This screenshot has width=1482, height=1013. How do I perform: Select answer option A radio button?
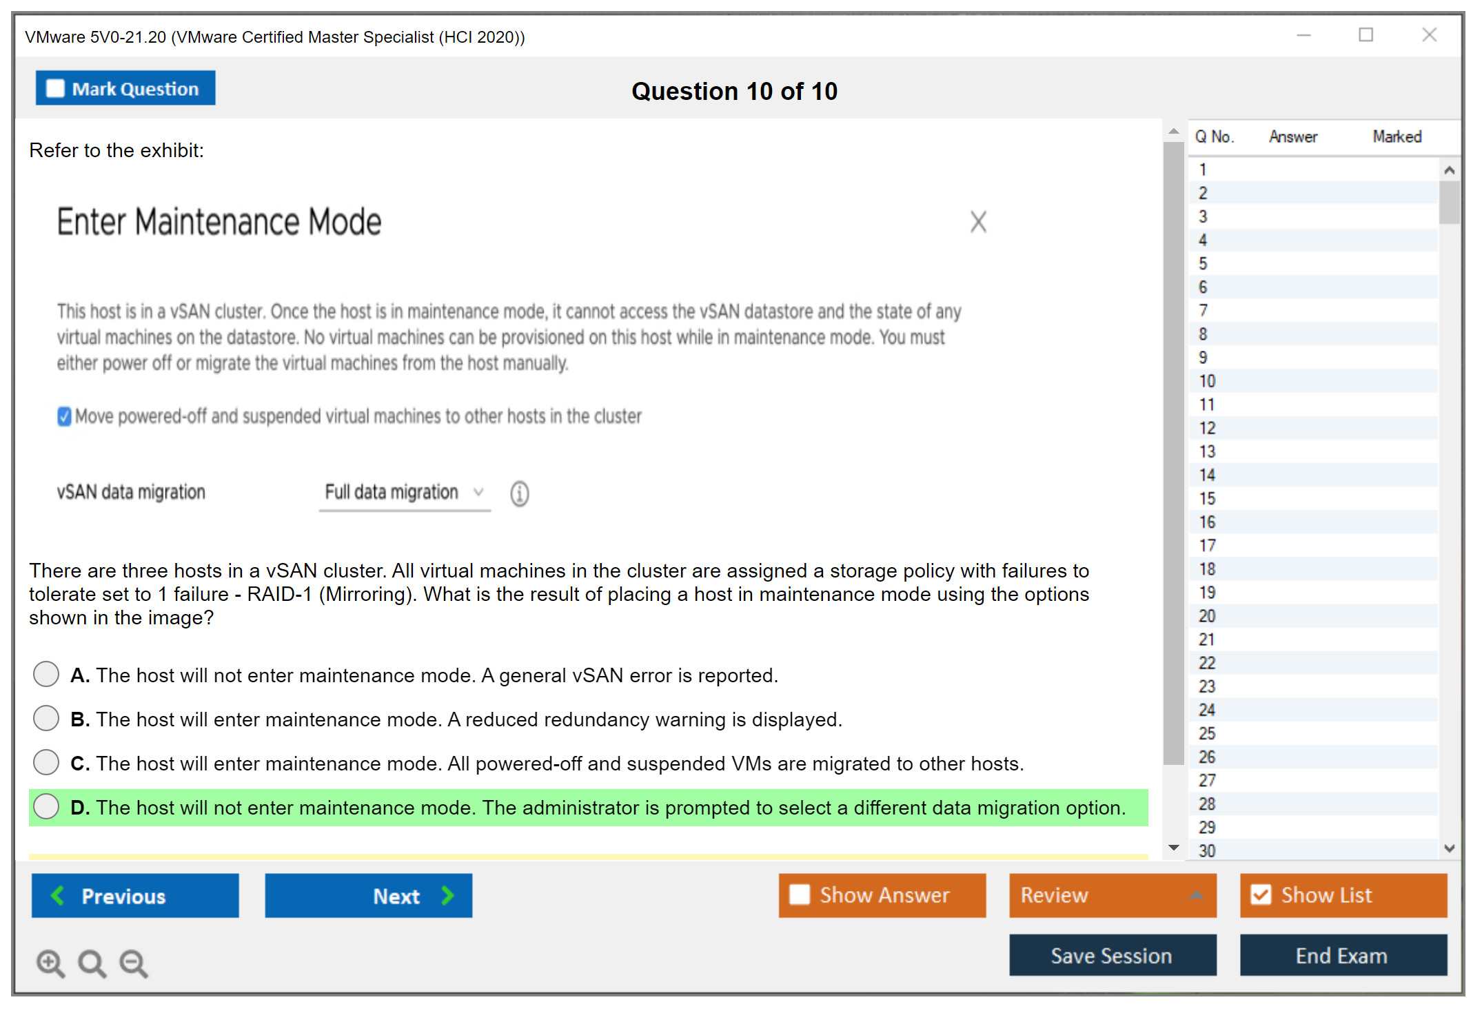point(46,674)
